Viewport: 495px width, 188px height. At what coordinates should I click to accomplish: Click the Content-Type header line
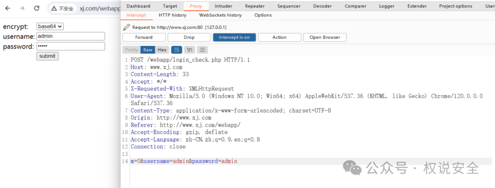tap(231, 111)
